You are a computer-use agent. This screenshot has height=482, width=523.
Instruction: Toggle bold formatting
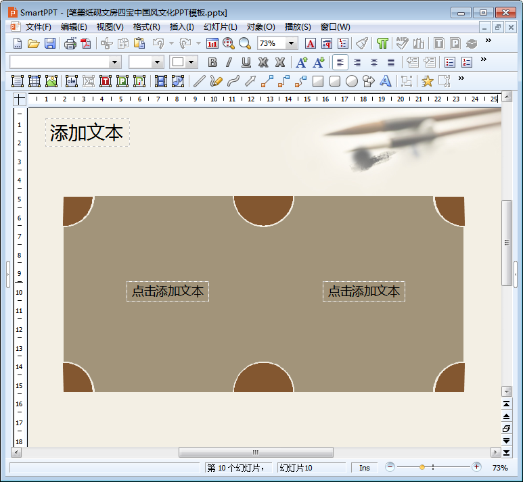tap(212, 62)
